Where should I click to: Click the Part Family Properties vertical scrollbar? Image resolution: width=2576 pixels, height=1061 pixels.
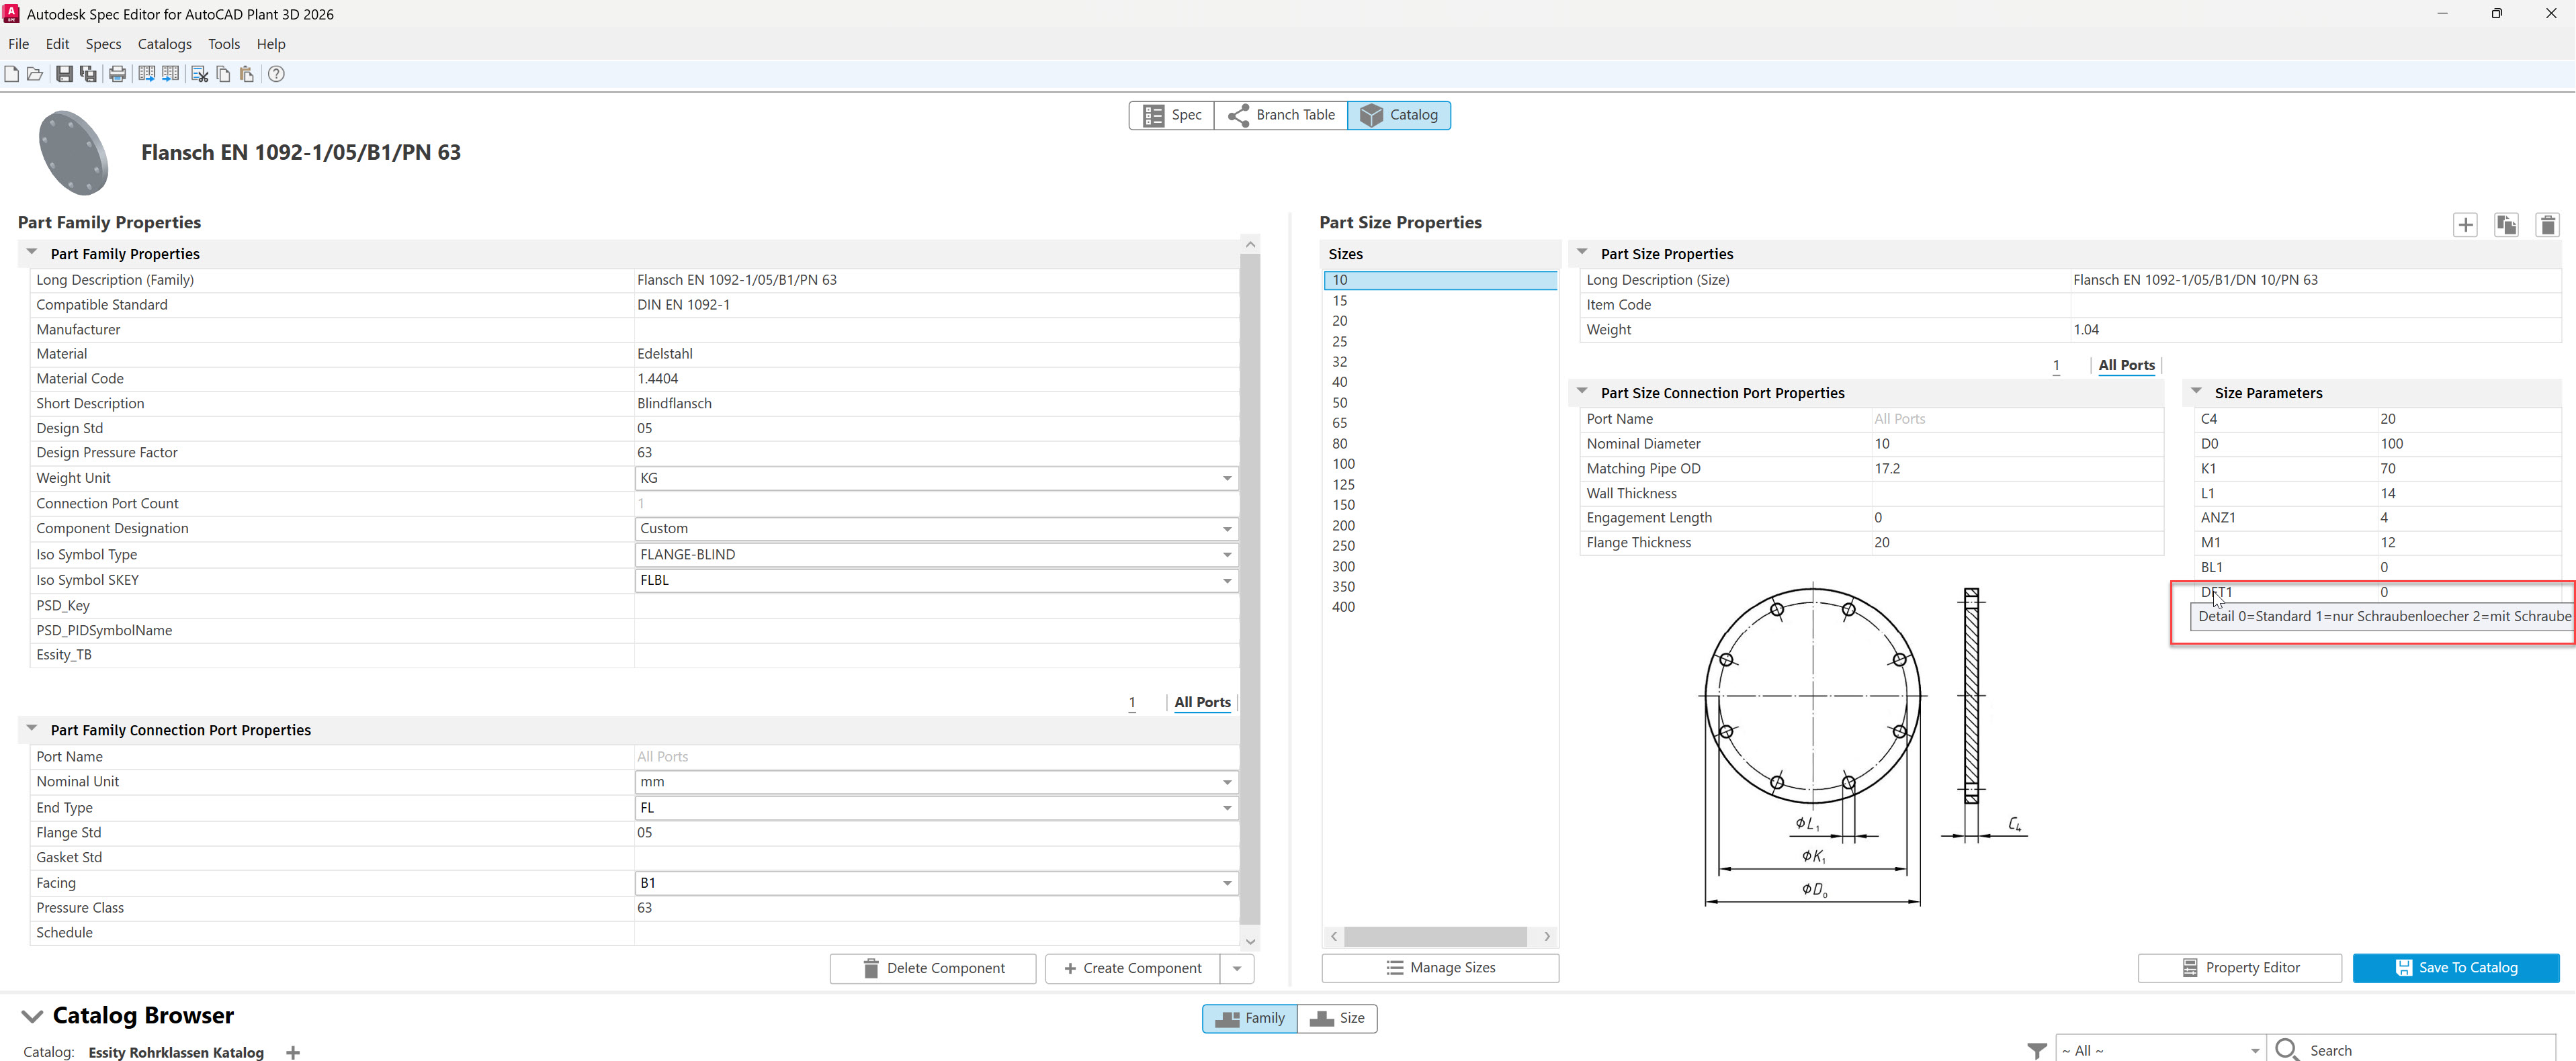[x=1250, y=590]
